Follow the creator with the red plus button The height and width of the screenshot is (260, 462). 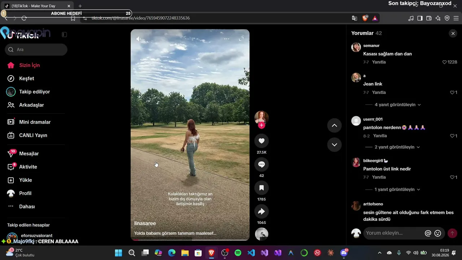(261, 125)
